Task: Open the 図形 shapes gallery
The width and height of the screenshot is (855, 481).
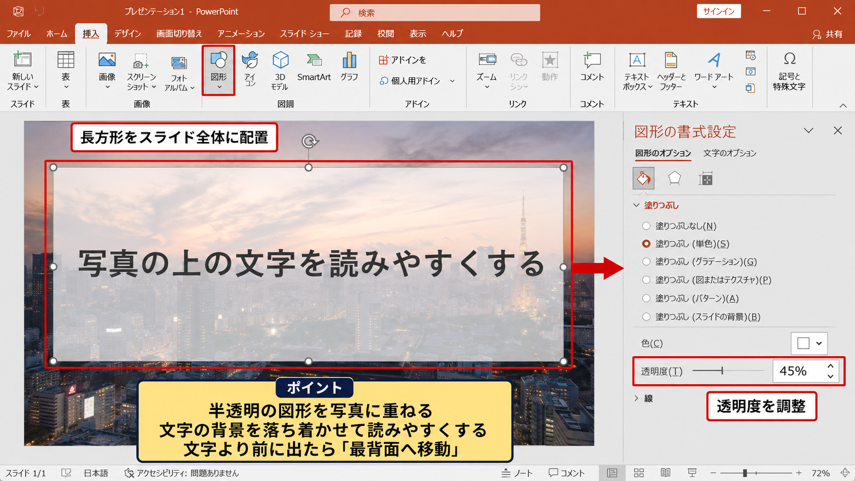Action: tap(219, 71)
